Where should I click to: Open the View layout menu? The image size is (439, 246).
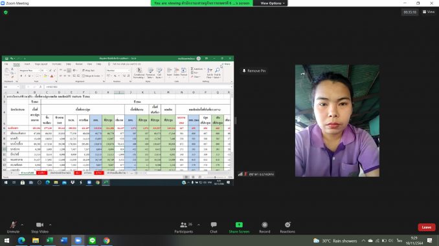click(x=429, y=12)
